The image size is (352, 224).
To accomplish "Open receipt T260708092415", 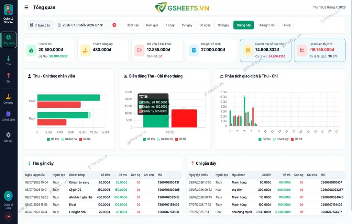I will (x=168, y=197).
